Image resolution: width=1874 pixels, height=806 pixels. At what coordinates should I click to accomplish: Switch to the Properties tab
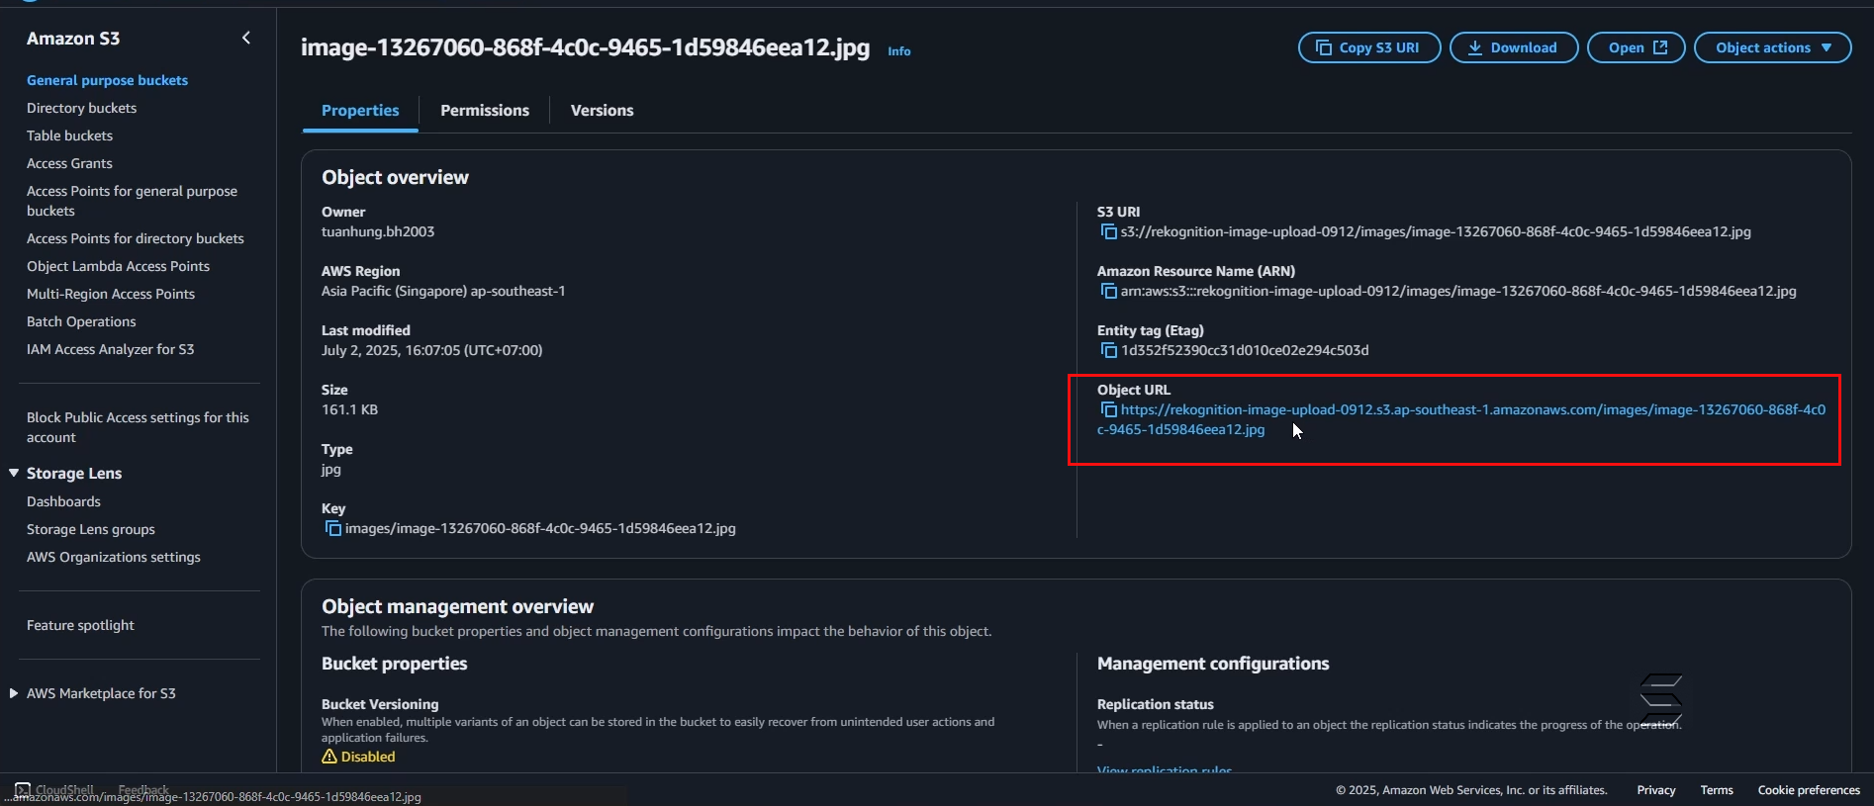point(360,111)
